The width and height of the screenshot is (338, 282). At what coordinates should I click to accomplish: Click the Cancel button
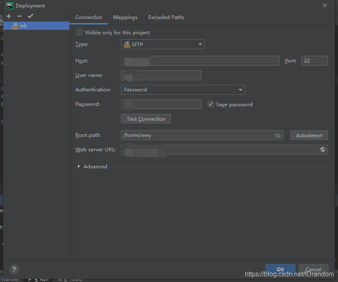click(x=314, y=269)
